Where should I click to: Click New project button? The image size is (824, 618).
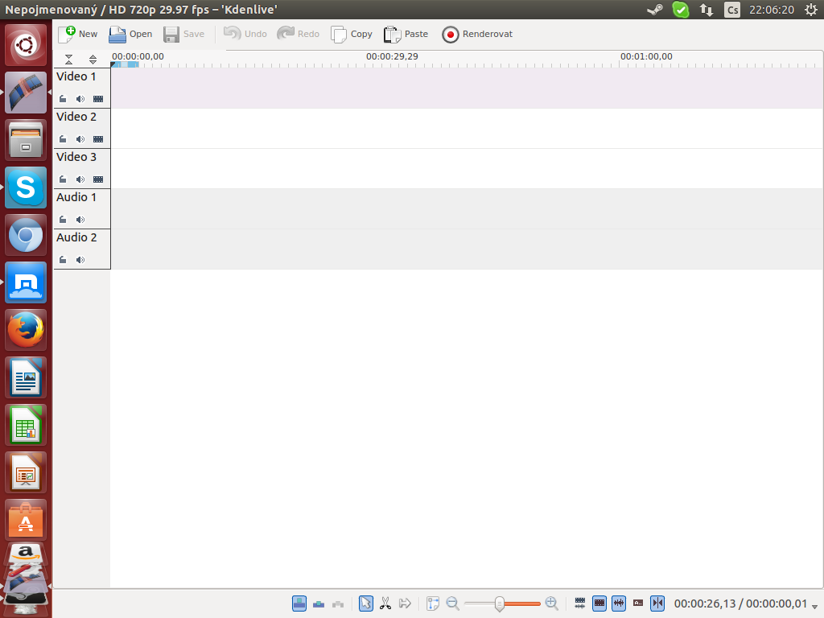pyautogui.click(x=77, y=35)
